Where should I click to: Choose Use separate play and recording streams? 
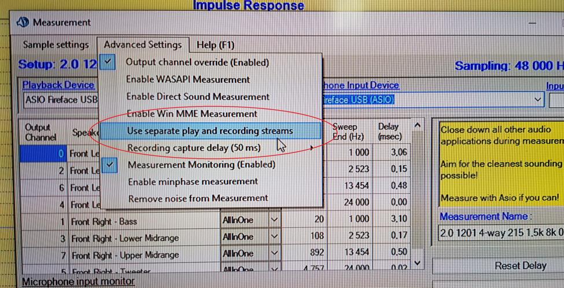pyautogui.click(x=210, y=131)
